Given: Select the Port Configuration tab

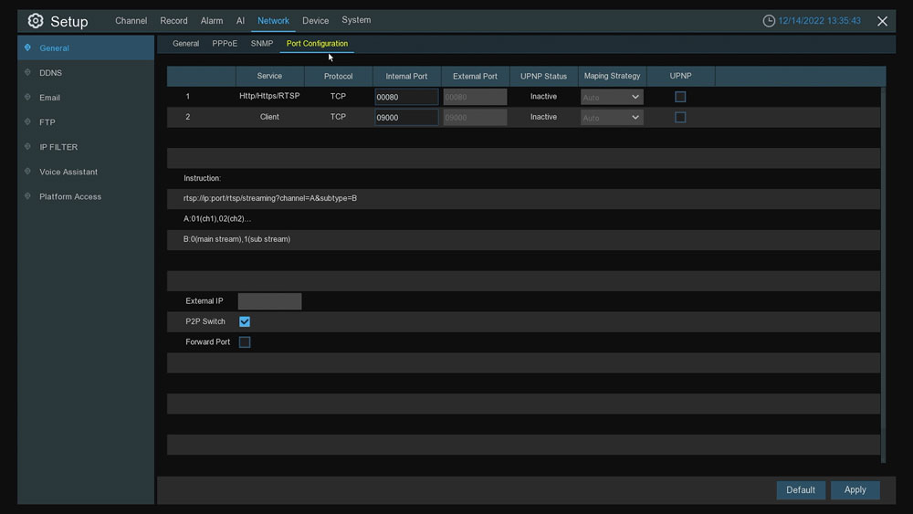Looking at the screenshot, I should tap(317, 44).
